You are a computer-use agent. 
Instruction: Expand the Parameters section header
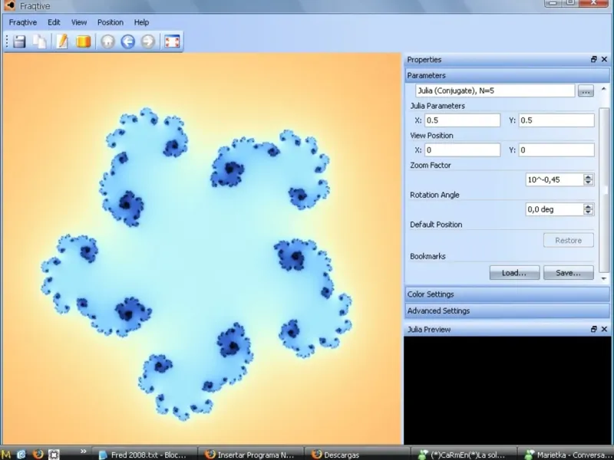point(507,75)
